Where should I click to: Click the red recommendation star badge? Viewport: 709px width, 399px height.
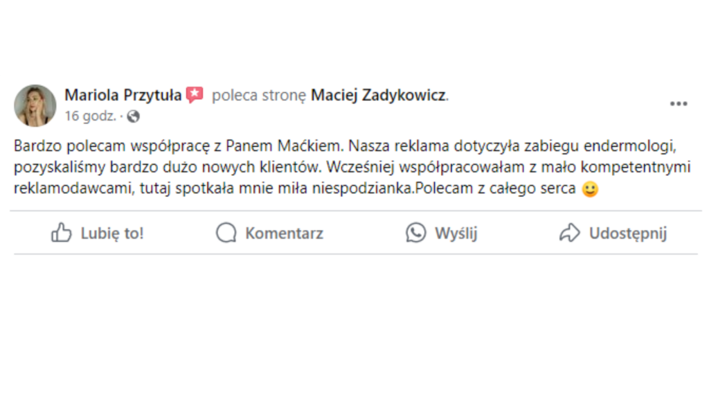[x=195, y=95]
